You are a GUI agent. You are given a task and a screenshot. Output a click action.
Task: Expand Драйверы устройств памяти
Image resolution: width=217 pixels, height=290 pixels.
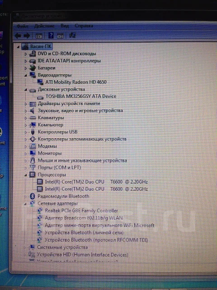click(x=26, y=104)
